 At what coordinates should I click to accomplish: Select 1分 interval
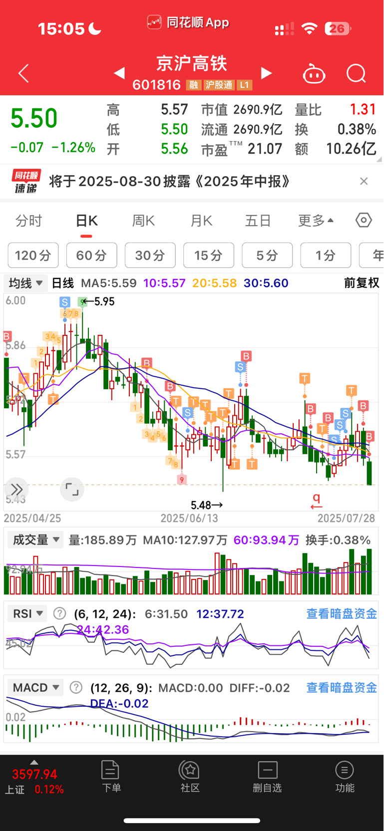326,256
